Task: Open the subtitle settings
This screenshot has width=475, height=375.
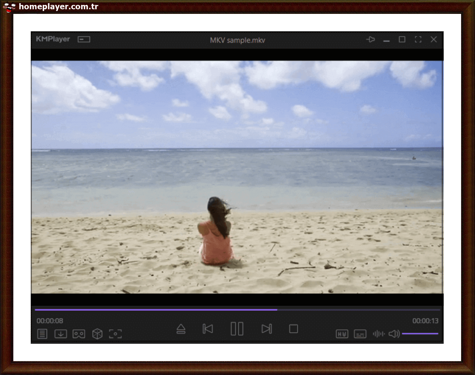Action: tap(360, 334)
